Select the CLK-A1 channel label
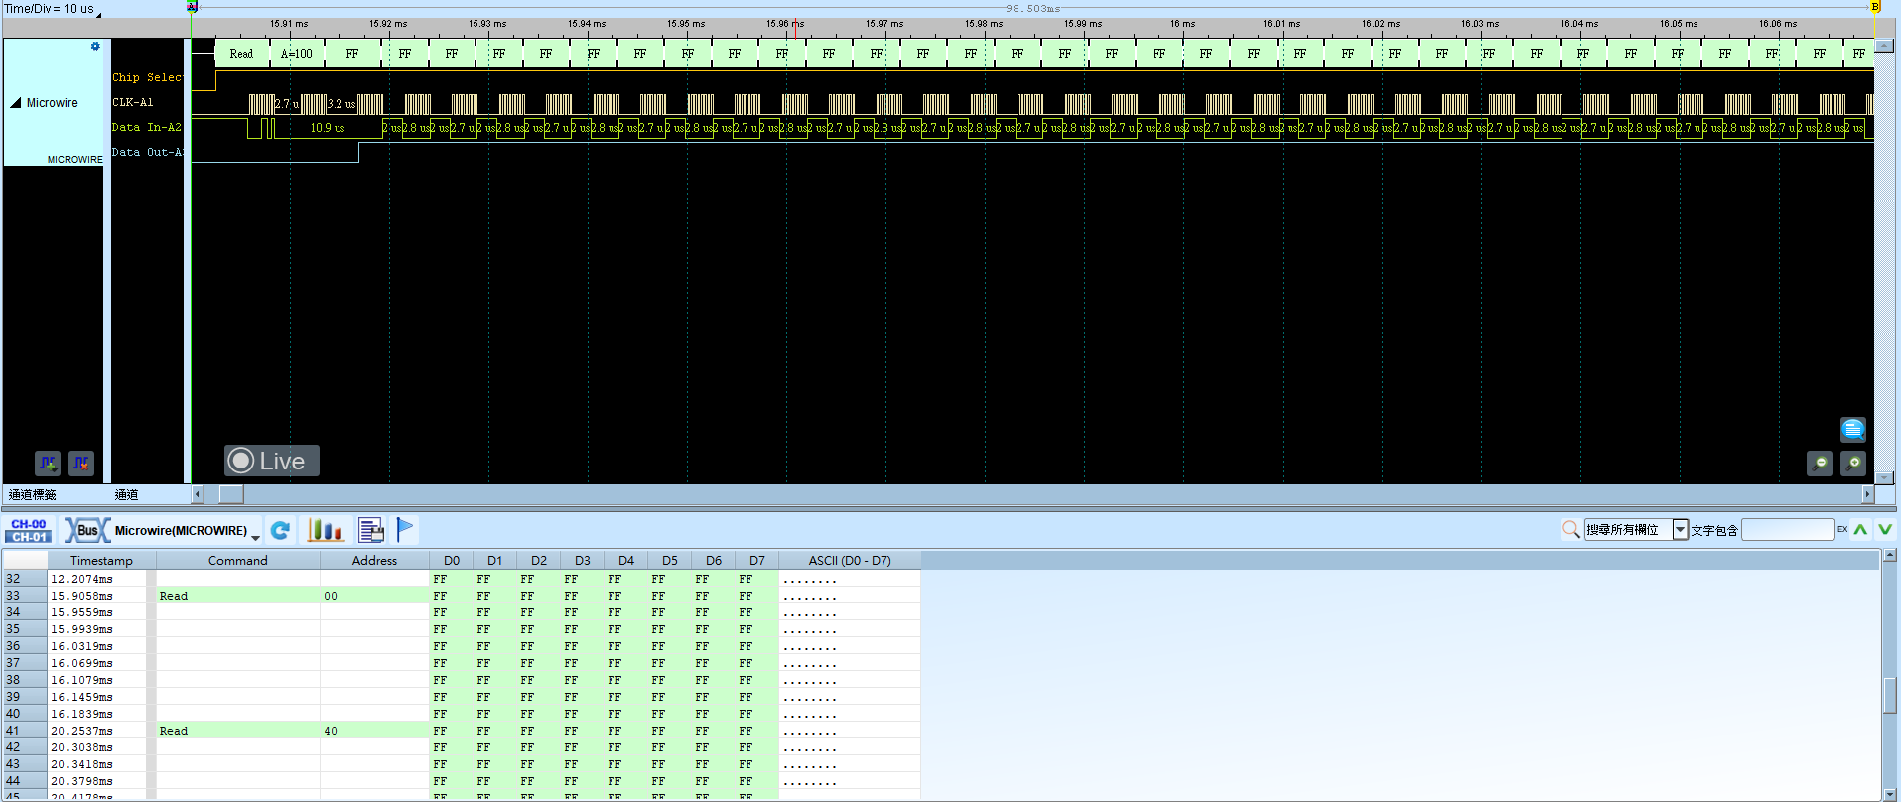The image size is (1901, 802). click(133, 102)
